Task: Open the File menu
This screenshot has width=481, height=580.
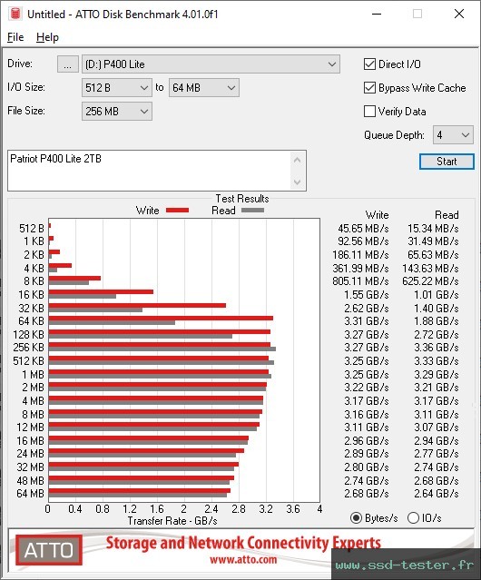Action: (x=15, y=37)
